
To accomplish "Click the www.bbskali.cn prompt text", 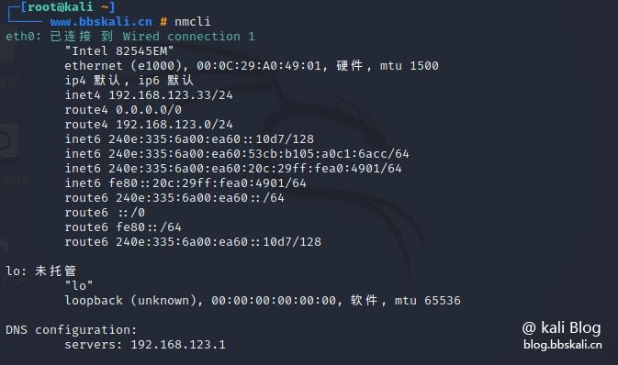I will (101, 22).
